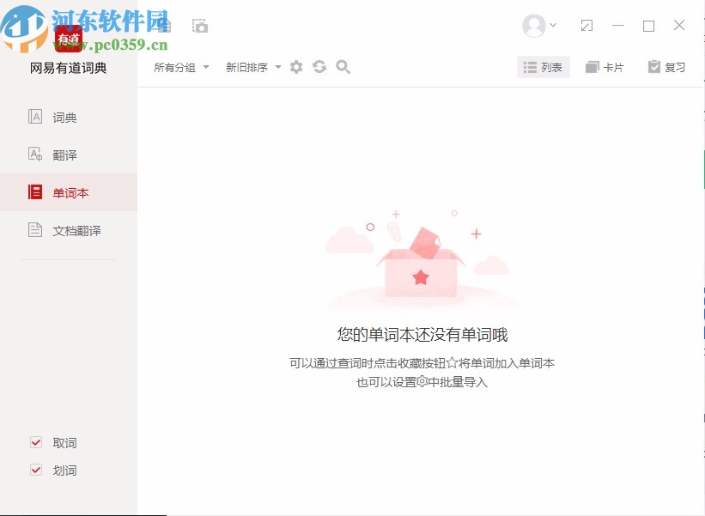Refresh the wordbook with the sync icon
Image resolution: width=705 pixels, height=516 pixels.
pos(319,66)
